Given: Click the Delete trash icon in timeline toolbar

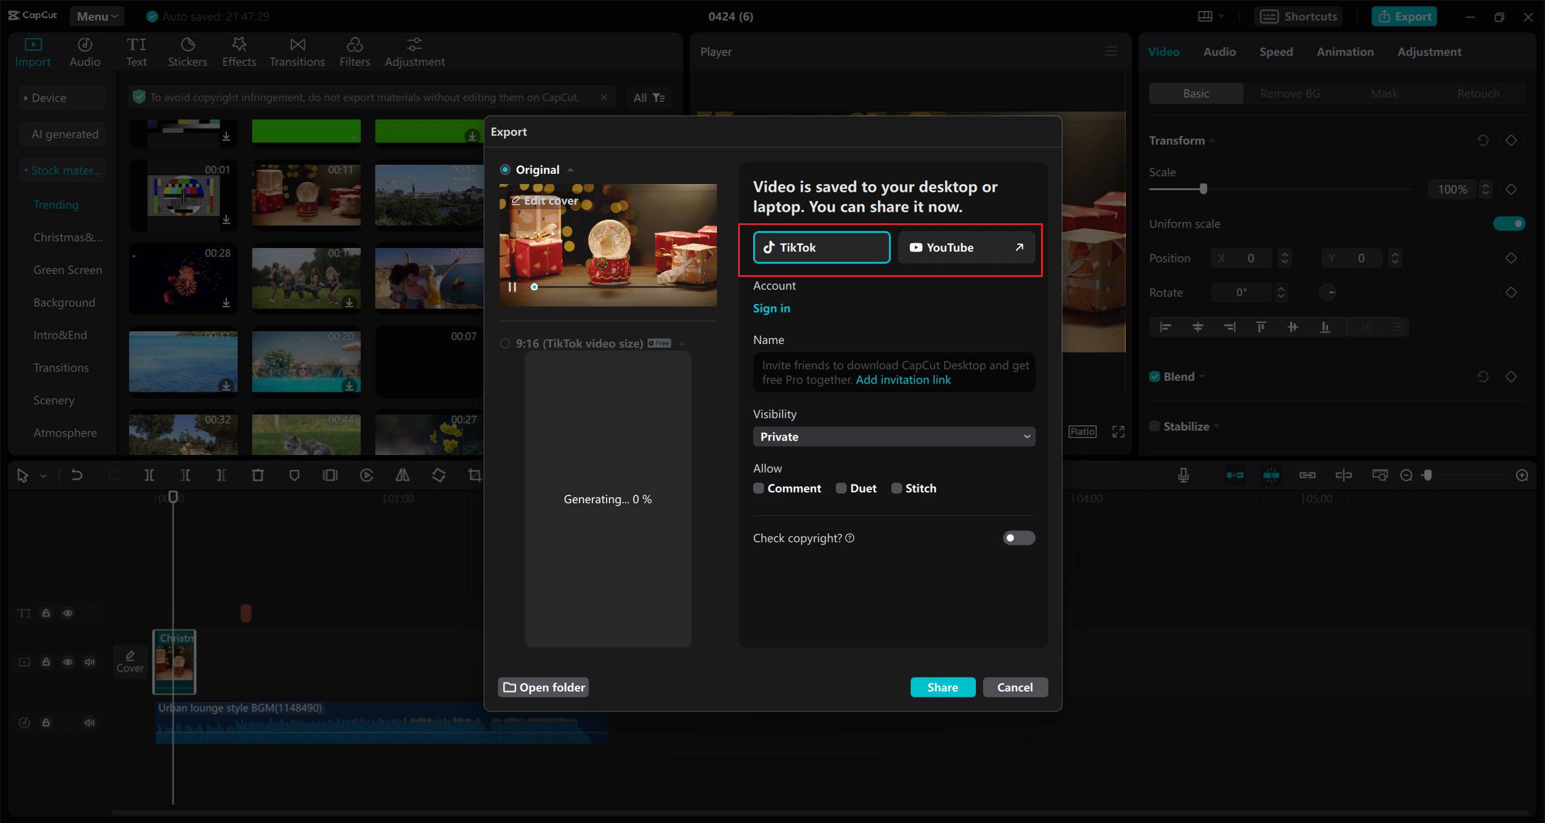Looking at the screenshot, I should (x=258, y=475).
